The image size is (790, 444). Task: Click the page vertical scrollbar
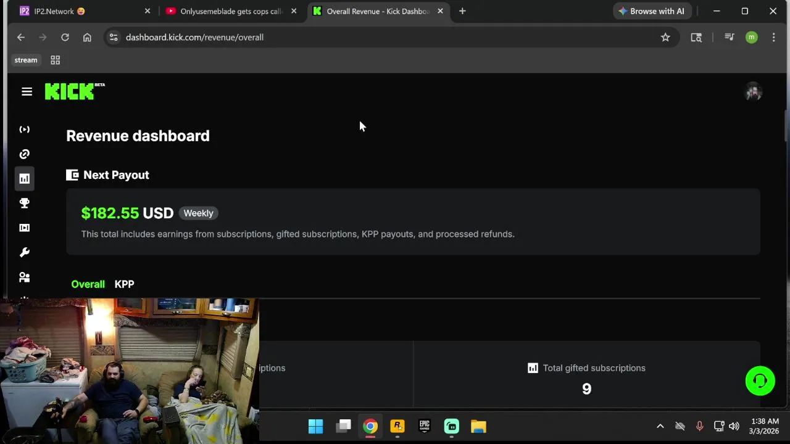(786, 126)
